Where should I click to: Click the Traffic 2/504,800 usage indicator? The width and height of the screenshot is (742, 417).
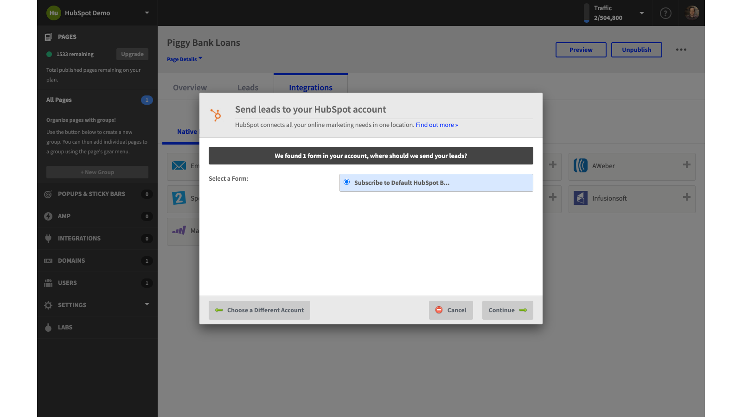608,13
